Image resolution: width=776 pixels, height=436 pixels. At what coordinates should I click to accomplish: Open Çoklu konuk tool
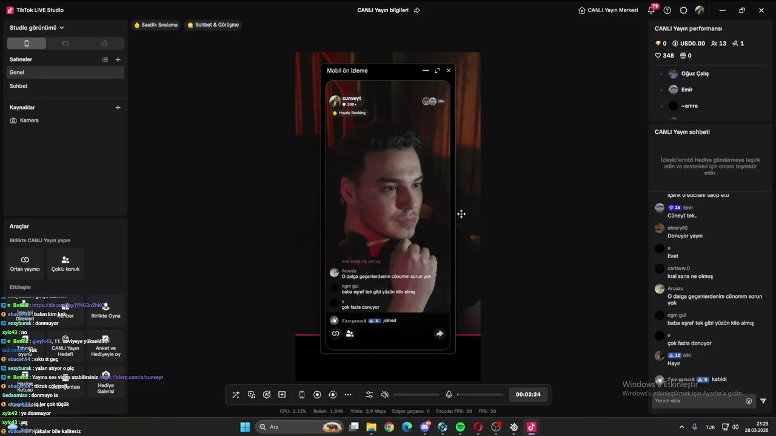(x=65, y=263)
